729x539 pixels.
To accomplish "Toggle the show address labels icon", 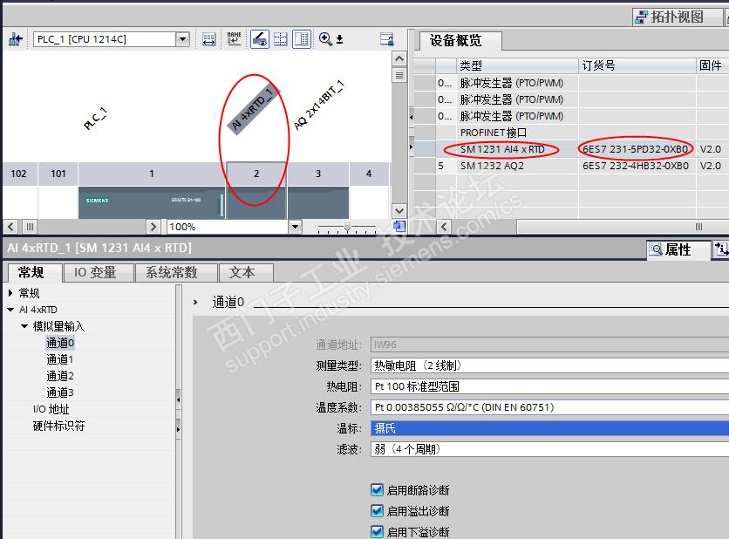I will click(259, 39).
